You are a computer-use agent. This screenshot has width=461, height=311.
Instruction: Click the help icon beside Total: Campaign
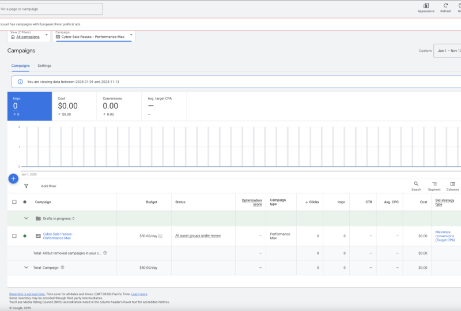coord(62,267)
